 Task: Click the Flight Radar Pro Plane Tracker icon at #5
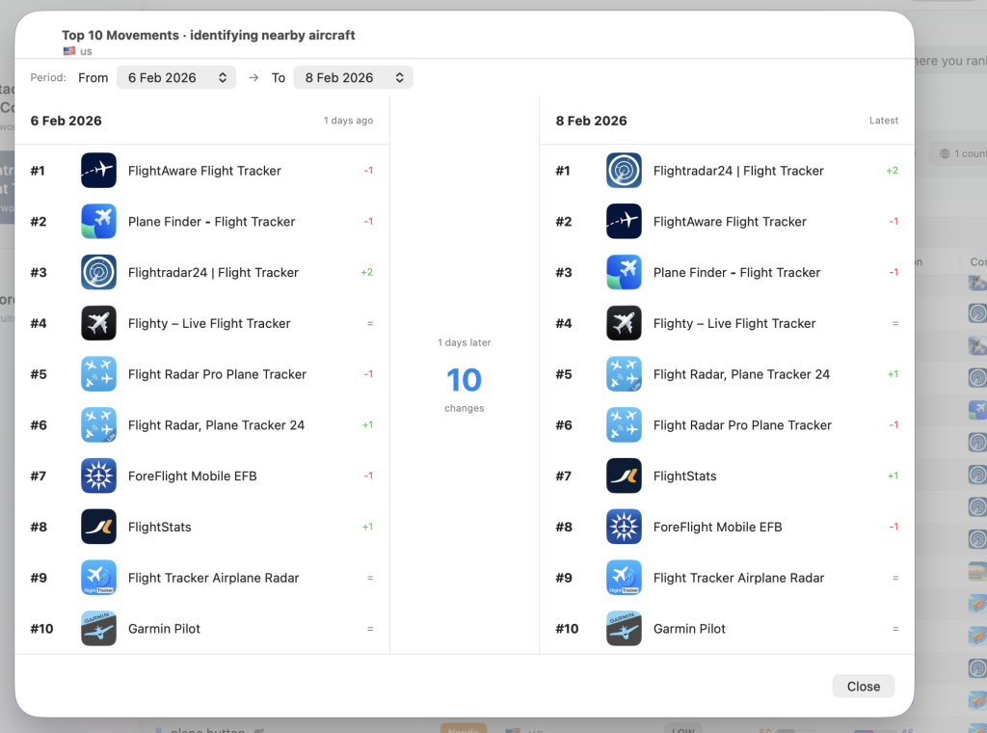(x=99, y=374)
